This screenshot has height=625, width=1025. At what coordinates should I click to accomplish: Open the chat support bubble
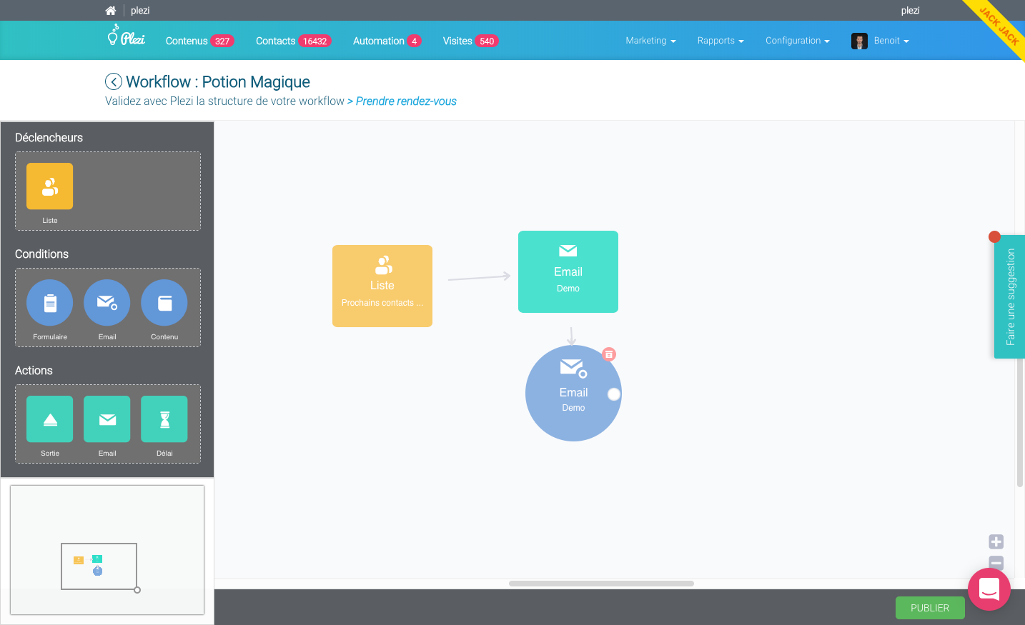[989, 589]
